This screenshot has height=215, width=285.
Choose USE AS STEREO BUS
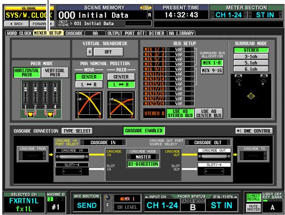click(x=180, y=113)
